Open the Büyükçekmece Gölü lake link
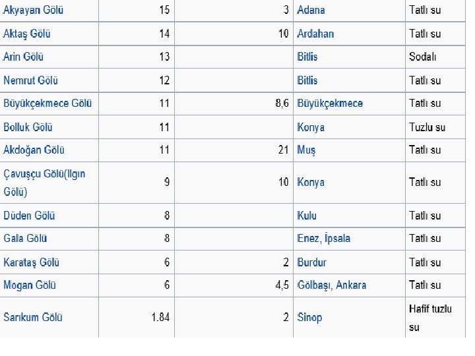Image resolution: width=475 pixels, height=356 pixels. [x=47, y=104]
